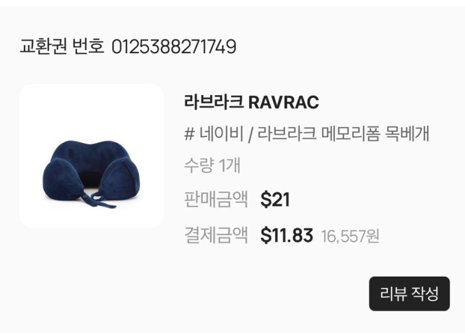Click the 결제금액 label
Image resolution: width=465 pixels, height=333 pixels.
(216, 235)
